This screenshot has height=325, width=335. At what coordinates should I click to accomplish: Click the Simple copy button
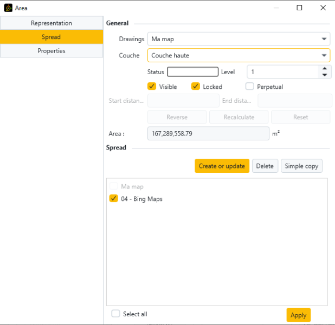(301, 166)
